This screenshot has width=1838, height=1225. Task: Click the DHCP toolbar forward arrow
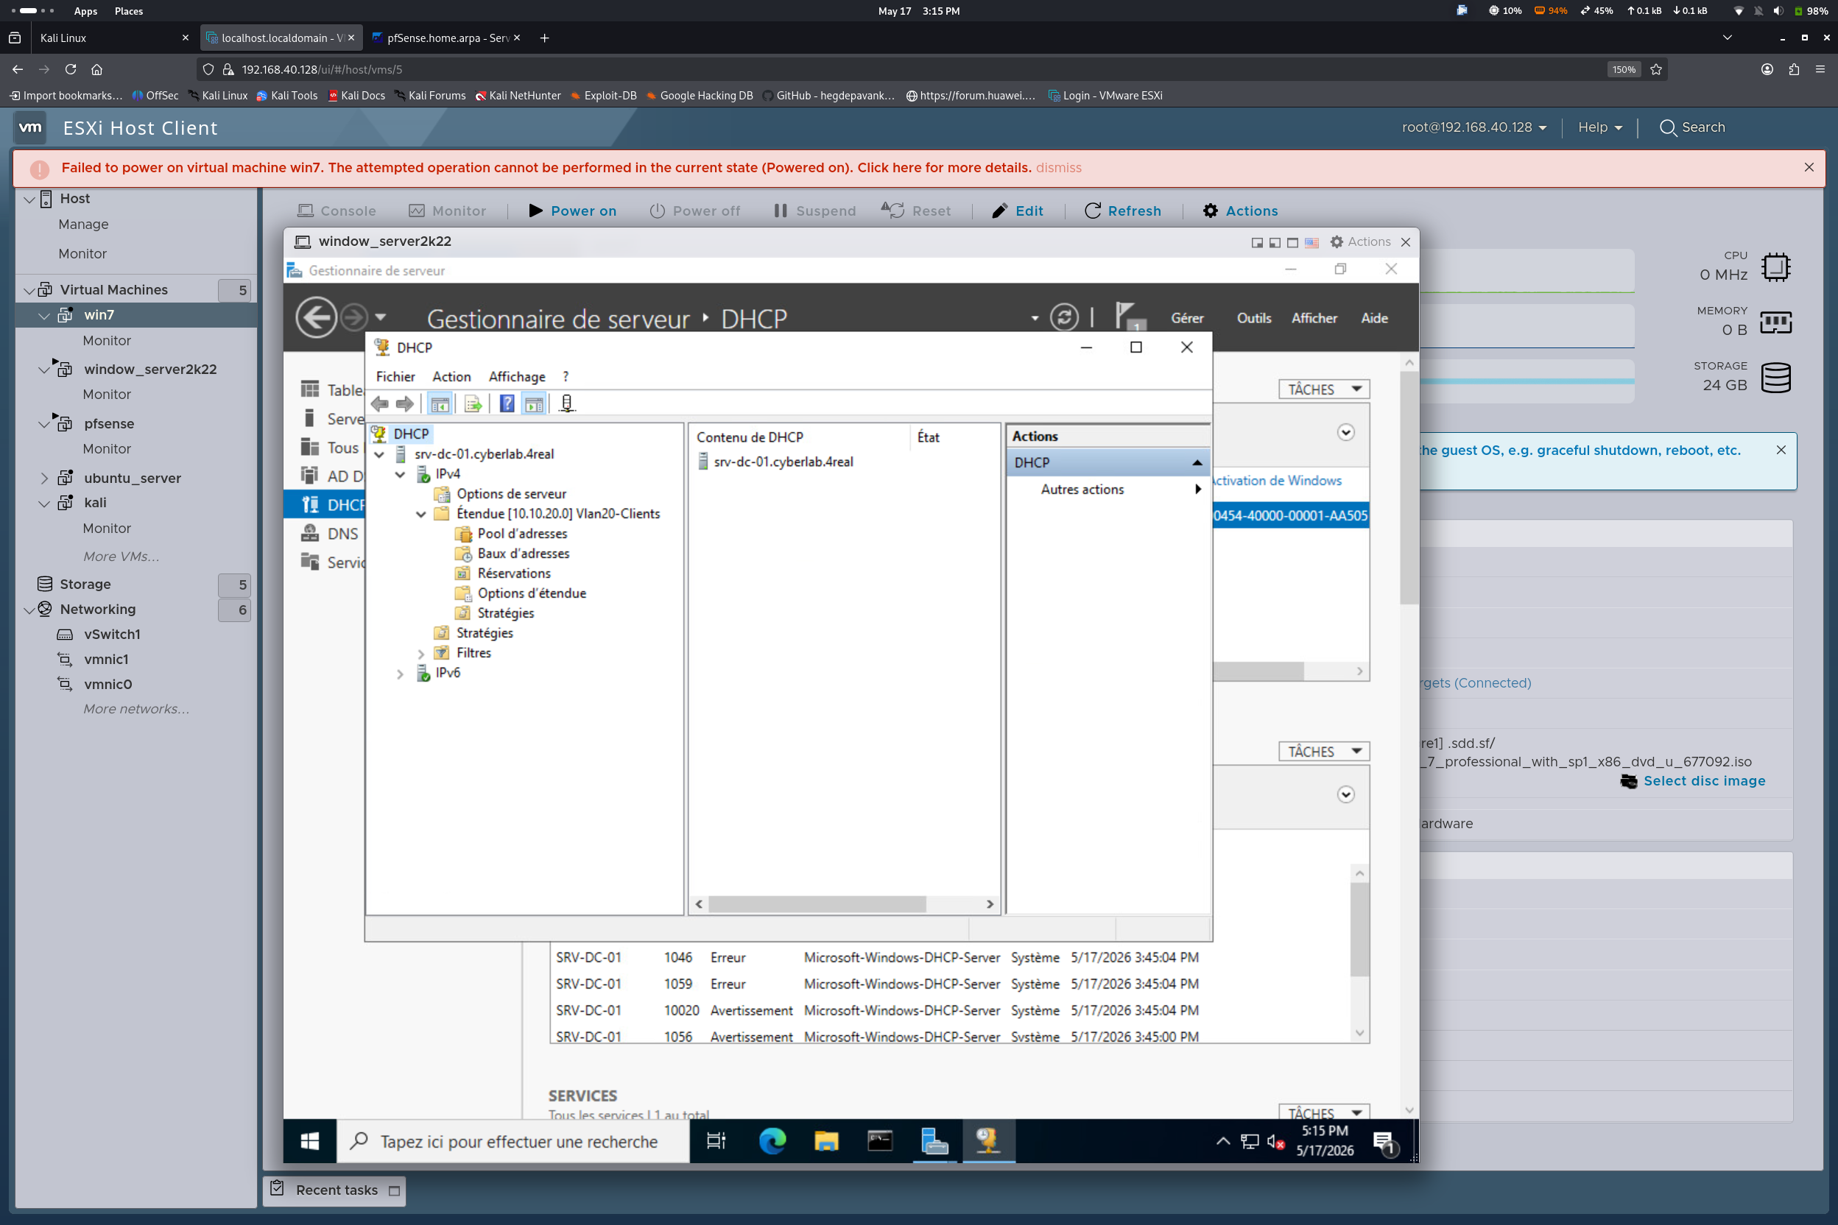coord(405,404)
